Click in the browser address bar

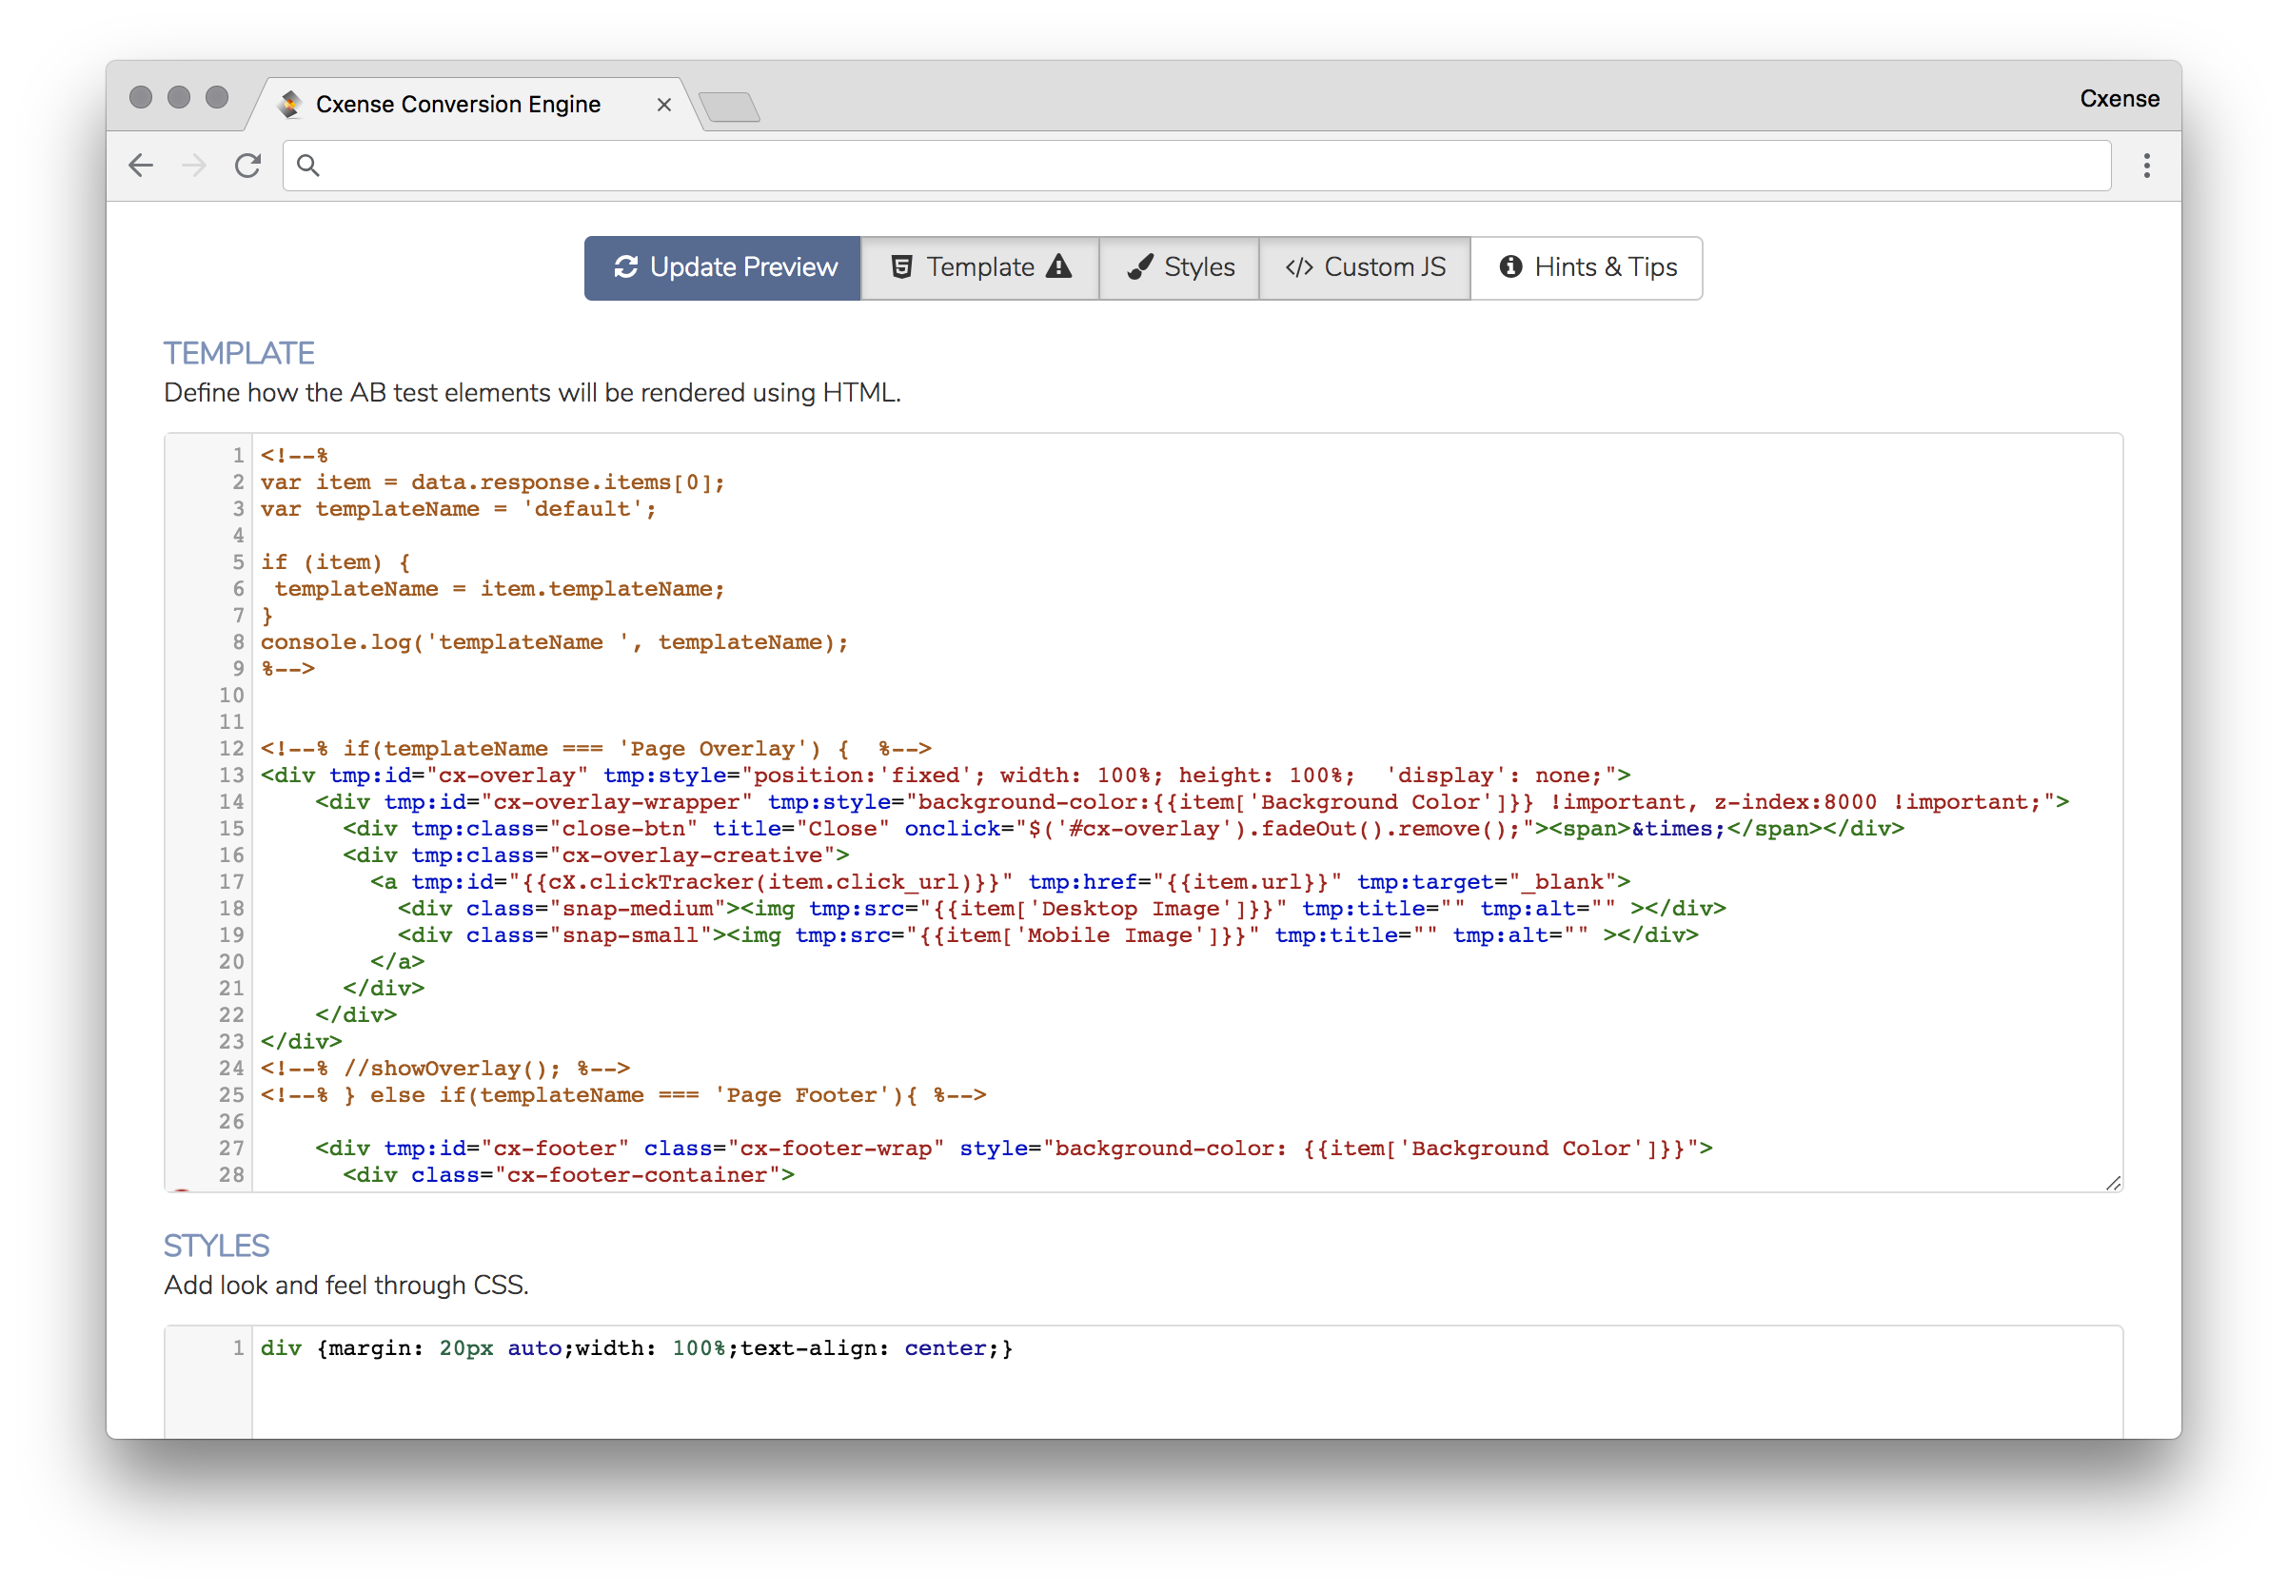[x=1195, y=166]
